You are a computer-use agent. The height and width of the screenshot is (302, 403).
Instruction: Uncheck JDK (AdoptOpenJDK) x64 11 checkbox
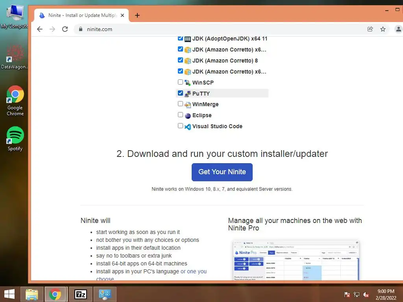point(180,39)
